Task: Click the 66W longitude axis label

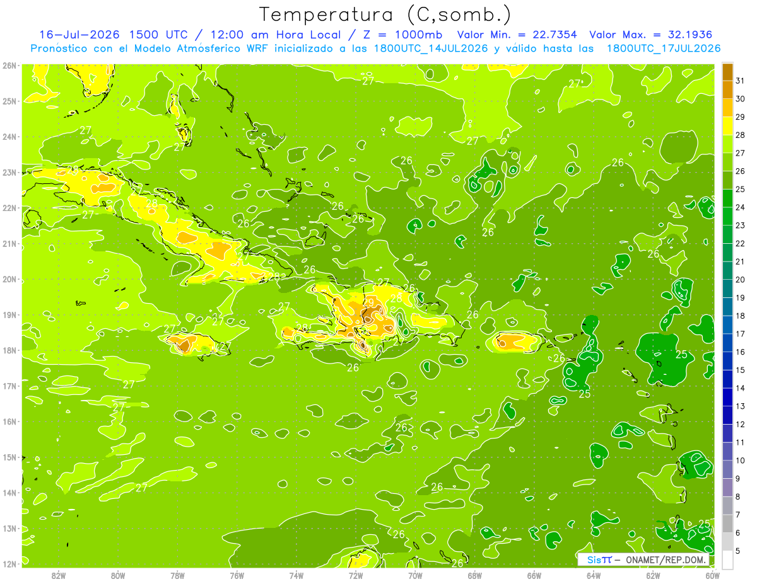Action: coord(534,575)
